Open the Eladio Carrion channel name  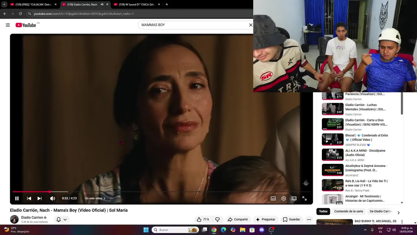coord(32,217)
